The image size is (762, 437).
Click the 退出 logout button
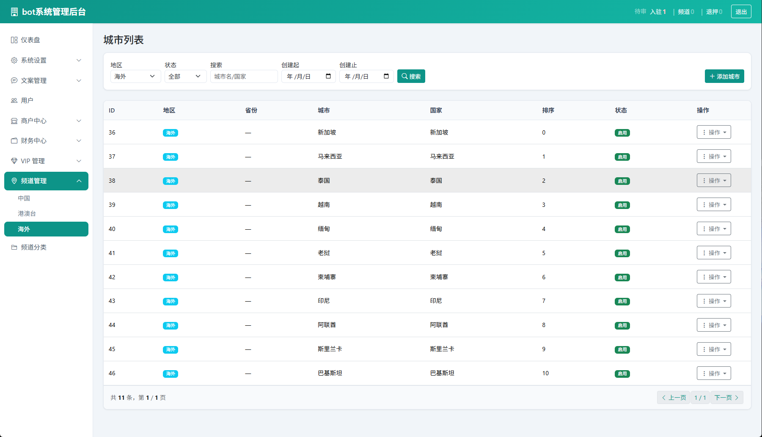[741, 12]
